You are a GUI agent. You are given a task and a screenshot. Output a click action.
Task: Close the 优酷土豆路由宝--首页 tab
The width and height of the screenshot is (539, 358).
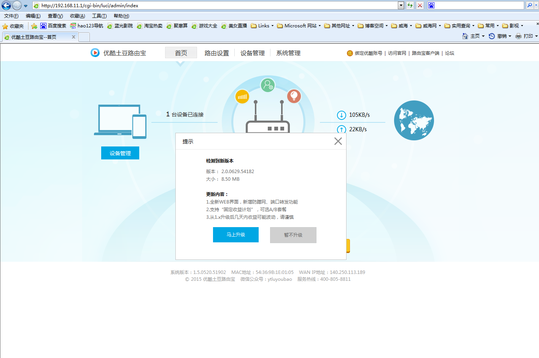(x=73, y=37)
